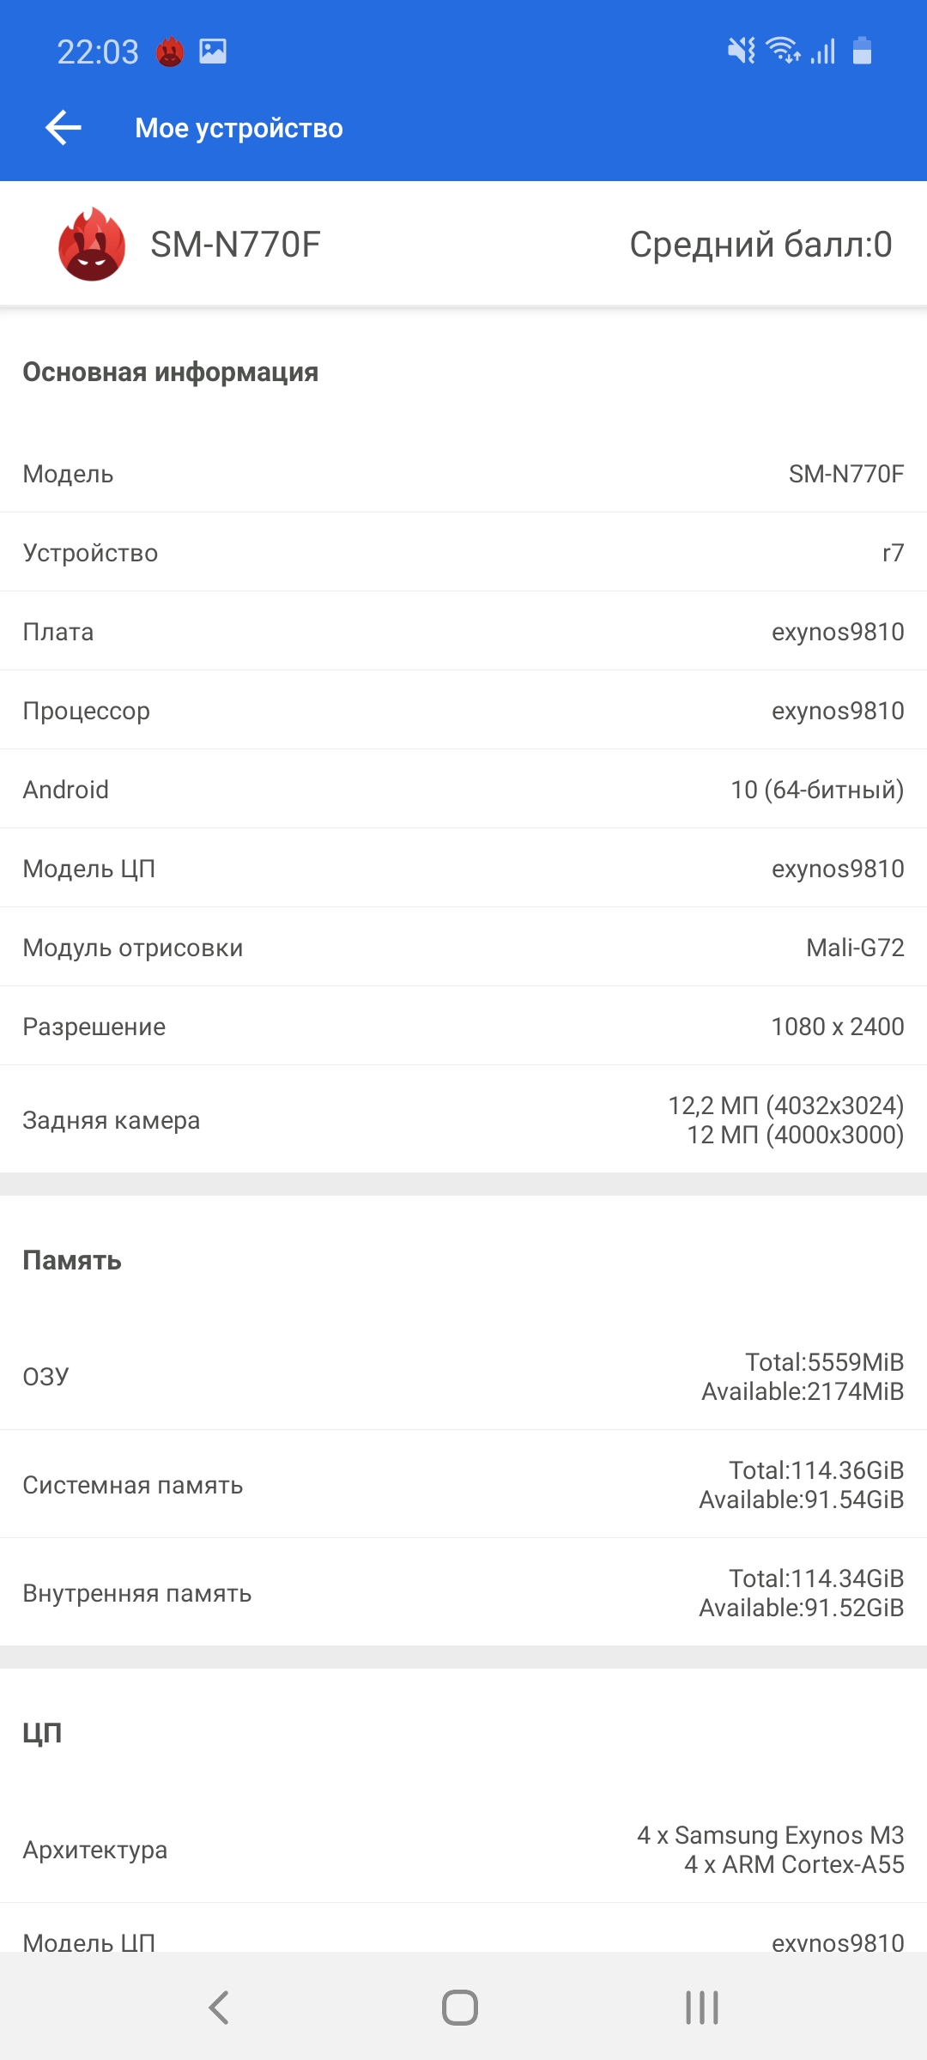Select the Android version row
927x2060 pixels.
463,790
